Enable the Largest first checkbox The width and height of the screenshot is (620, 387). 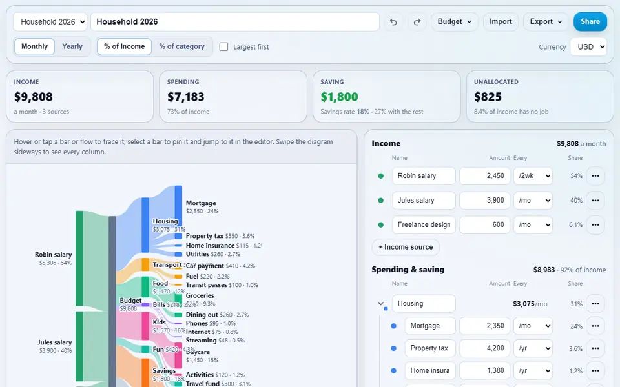tap(224, 47)
